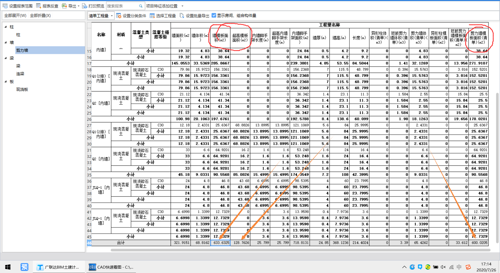Click 全部展开(W) expand all
500x273 pixels.
pos(15,15)
